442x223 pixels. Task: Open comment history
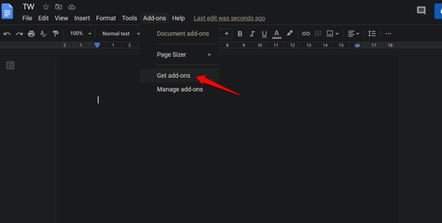click(x=421, y=11)
